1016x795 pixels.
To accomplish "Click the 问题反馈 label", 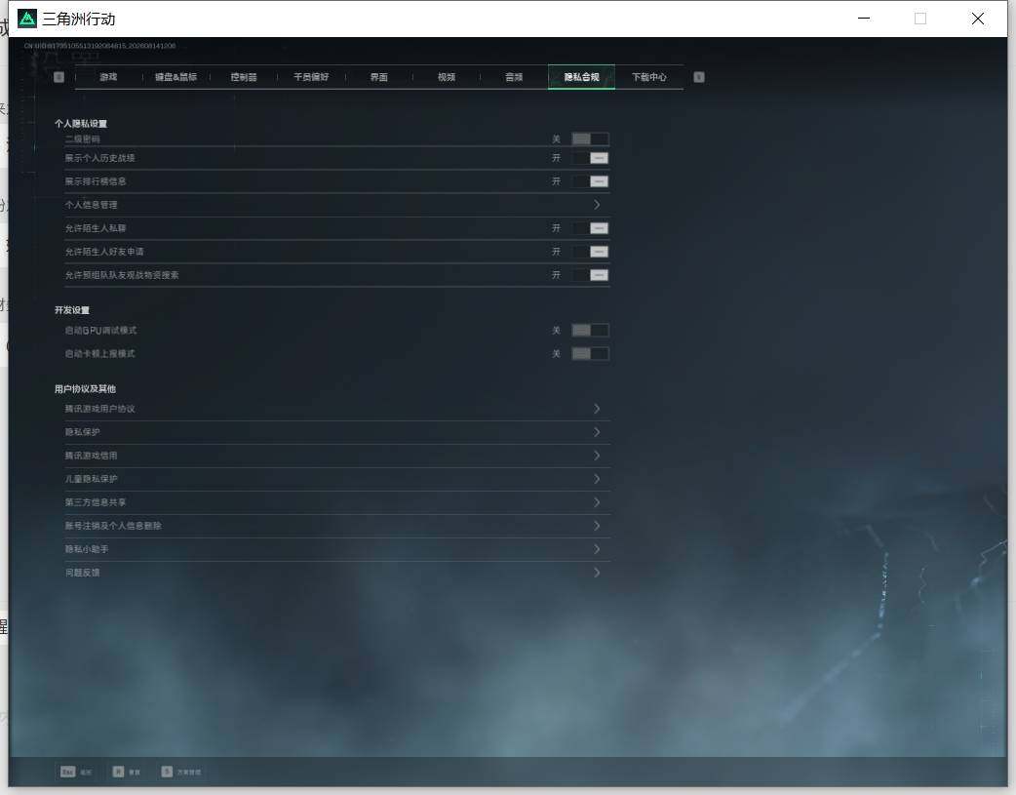I will (x=82, y=573).
